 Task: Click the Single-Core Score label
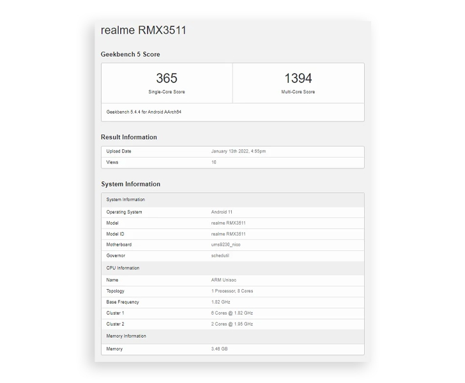[167, 92]
